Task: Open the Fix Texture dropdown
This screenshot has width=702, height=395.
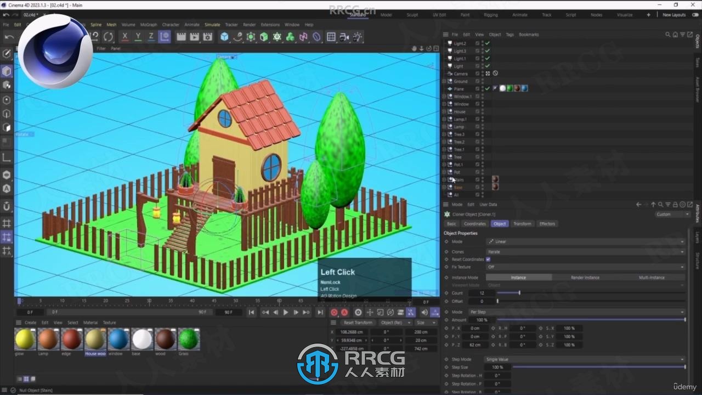Action: coord(585,267)
